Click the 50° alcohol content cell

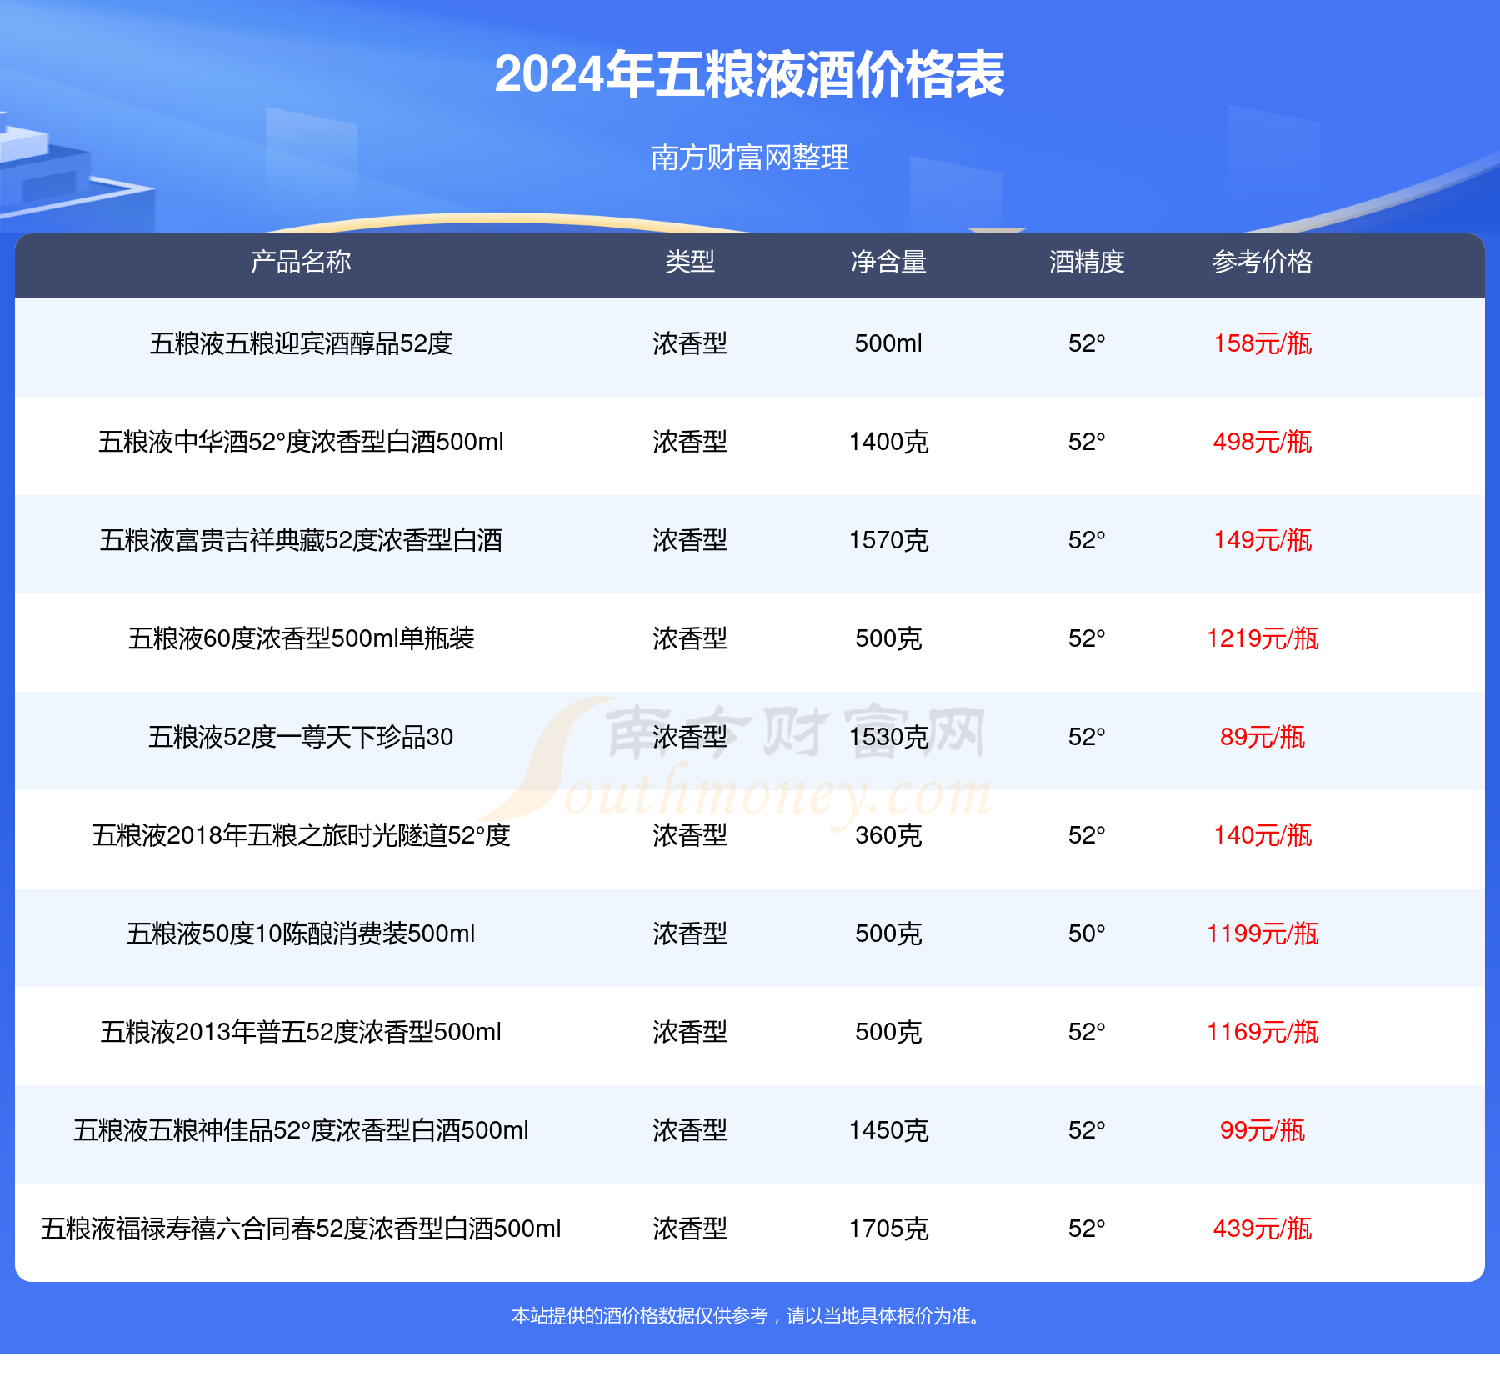1087,934
